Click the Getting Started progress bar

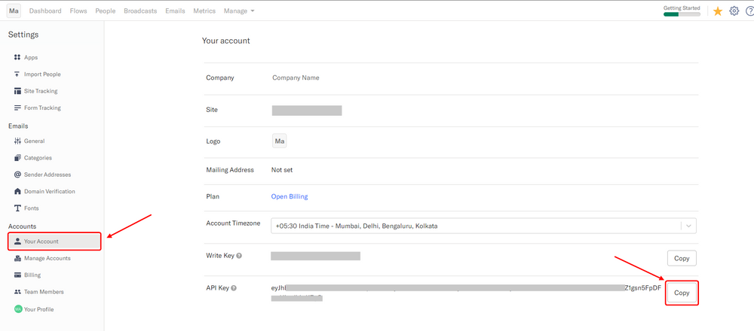point(682,14)
